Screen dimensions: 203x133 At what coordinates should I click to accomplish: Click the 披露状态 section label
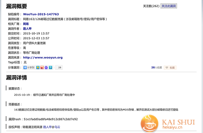15,88
